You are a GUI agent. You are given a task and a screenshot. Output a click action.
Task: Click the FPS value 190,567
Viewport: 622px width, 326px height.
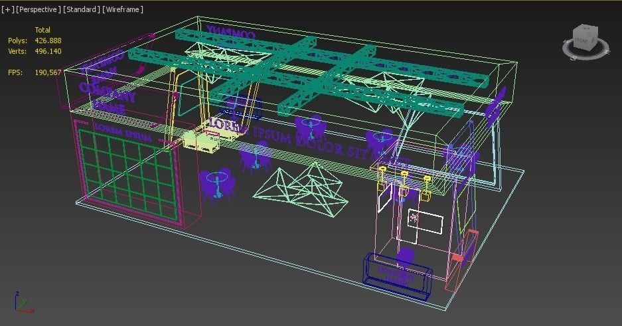(x=48, y=72)
